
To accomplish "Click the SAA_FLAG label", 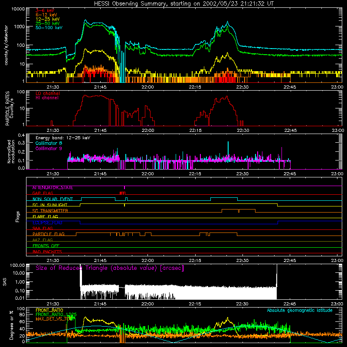I will (43, 229).
